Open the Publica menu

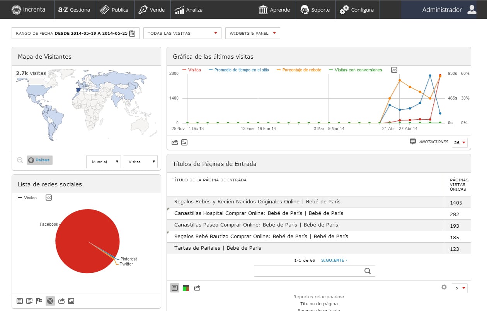pos(114,10)
